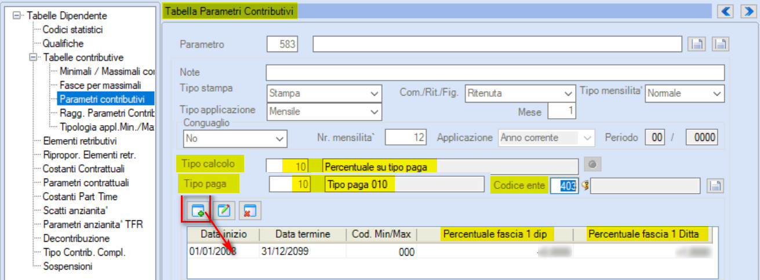Image resolution: width=760 pixels, height=280 pixels.
Task: Select Ripropor. Elementi retr. tree item
Action: click(x=89, y=155)
